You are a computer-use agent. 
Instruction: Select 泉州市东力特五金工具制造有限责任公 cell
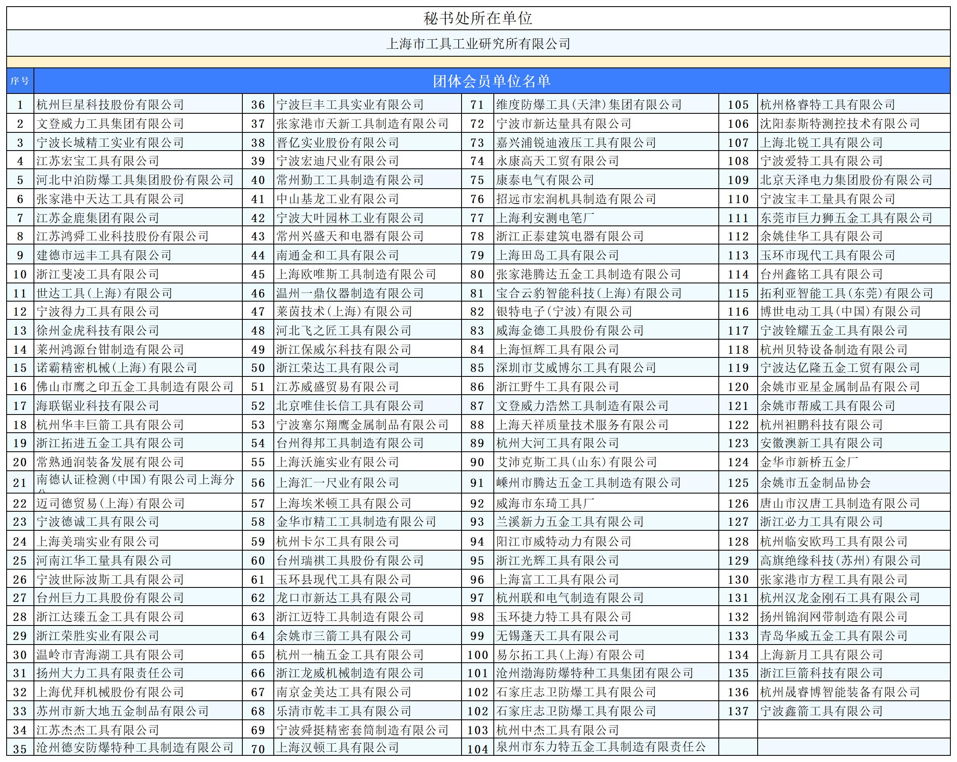pos(606,748)
